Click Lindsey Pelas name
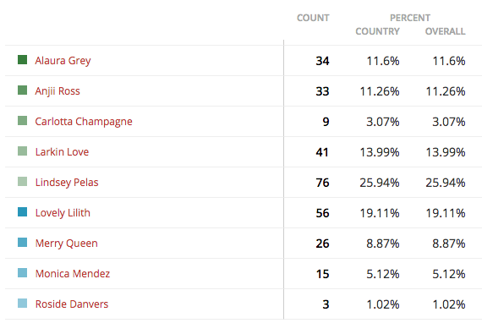 tap(67, 182)
